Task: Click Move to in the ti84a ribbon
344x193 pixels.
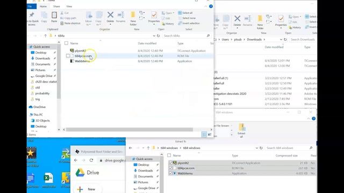Action: pyautogui.click(x=89, y=18)
